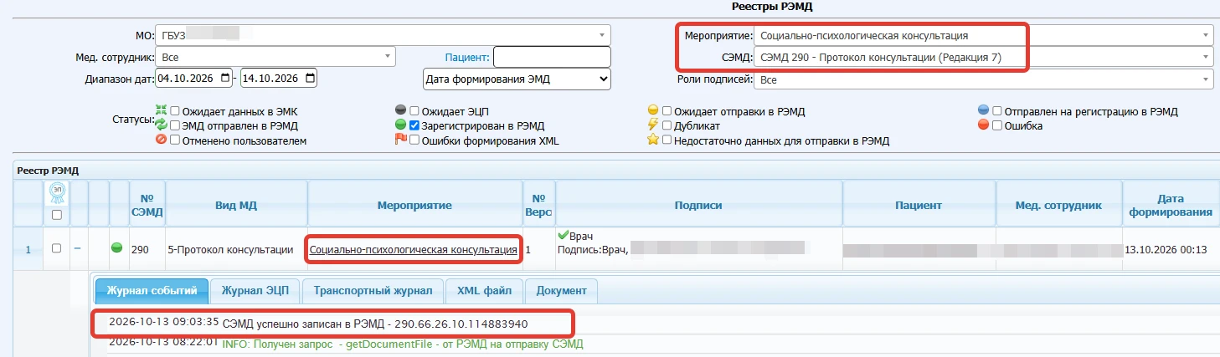
Task: Switch to 'Транспортный журнал' tab
Action: coord(373,290)
